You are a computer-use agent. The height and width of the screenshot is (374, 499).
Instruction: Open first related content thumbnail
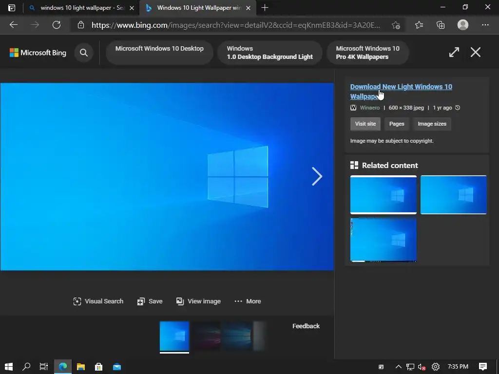click(383, 195)
